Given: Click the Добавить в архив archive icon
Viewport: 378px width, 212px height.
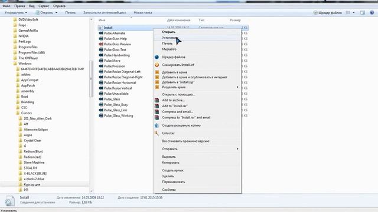Looking at the screenshot, I should click(157, 72).
